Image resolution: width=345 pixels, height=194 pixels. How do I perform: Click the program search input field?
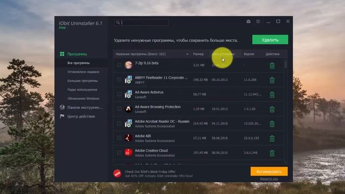pyautogui.click(x=141, y=23)
